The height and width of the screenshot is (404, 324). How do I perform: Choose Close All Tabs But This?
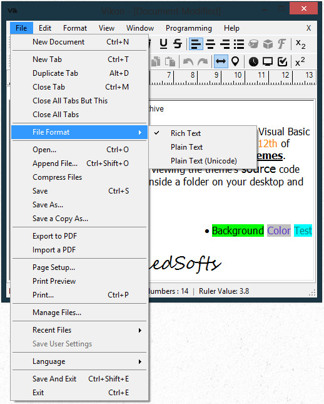coord(79,101)
